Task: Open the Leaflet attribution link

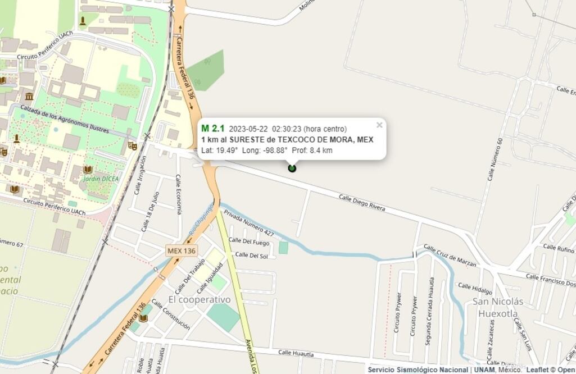Action: pyautogui.click(x=538, y=370)
